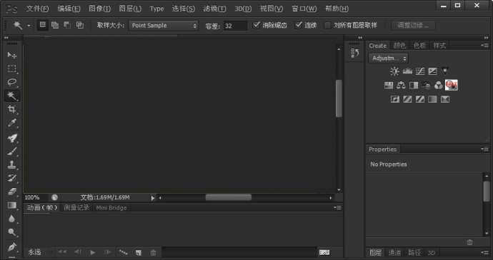Click the 调整边缘 button

point(413,26)
